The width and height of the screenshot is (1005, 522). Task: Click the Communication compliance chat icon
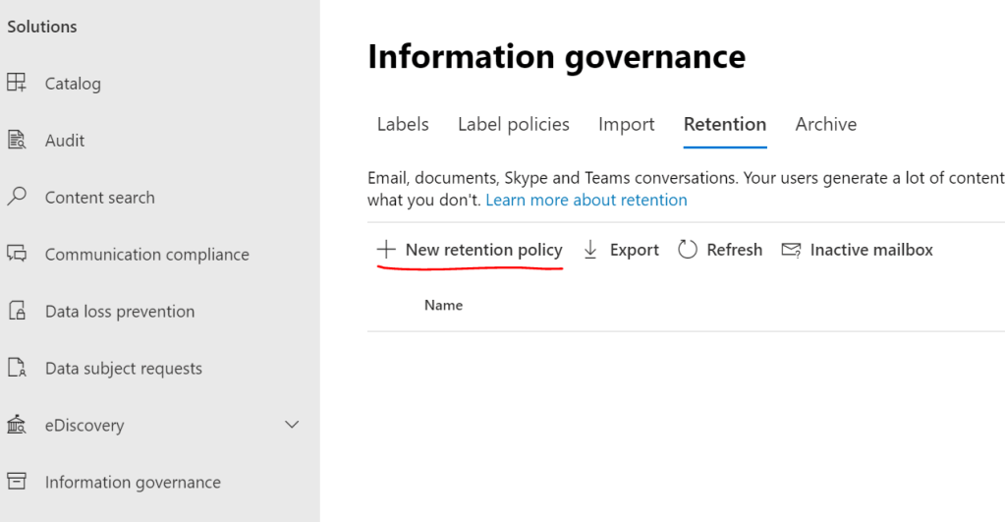[17, 255]
